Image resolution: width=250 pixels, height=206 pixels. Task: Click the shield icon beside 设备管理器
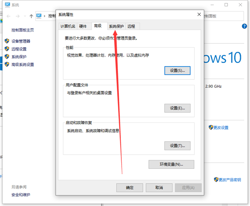[x=7, y=41]
